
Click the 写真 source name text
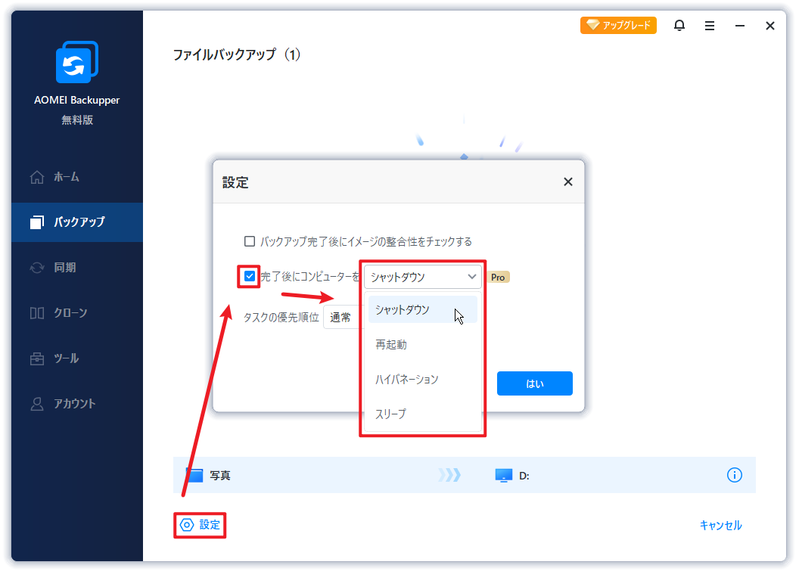[220, 475]
